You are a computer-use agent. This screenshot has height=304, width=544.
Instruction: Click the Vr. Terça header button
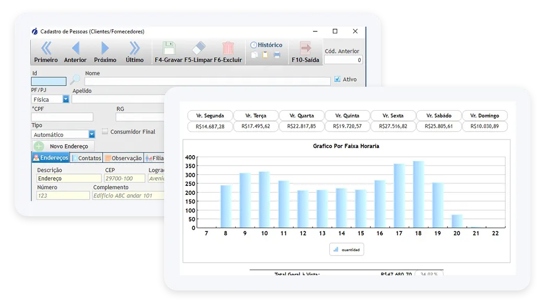[256, 115]
